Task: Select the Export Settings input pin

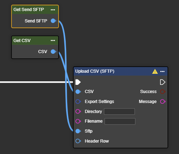Action: point(78,102)
